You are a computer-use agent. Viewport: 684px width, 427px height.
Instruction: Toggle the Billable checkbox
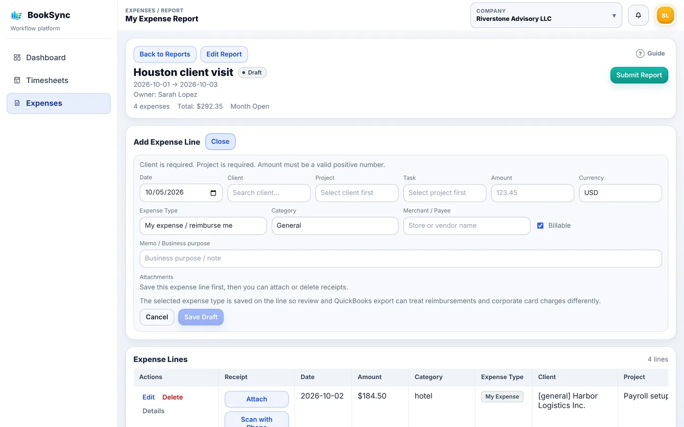[540, 225]
